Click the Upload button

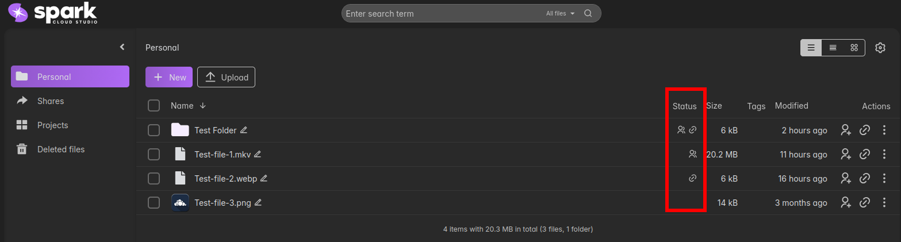[x=226, y=78]
